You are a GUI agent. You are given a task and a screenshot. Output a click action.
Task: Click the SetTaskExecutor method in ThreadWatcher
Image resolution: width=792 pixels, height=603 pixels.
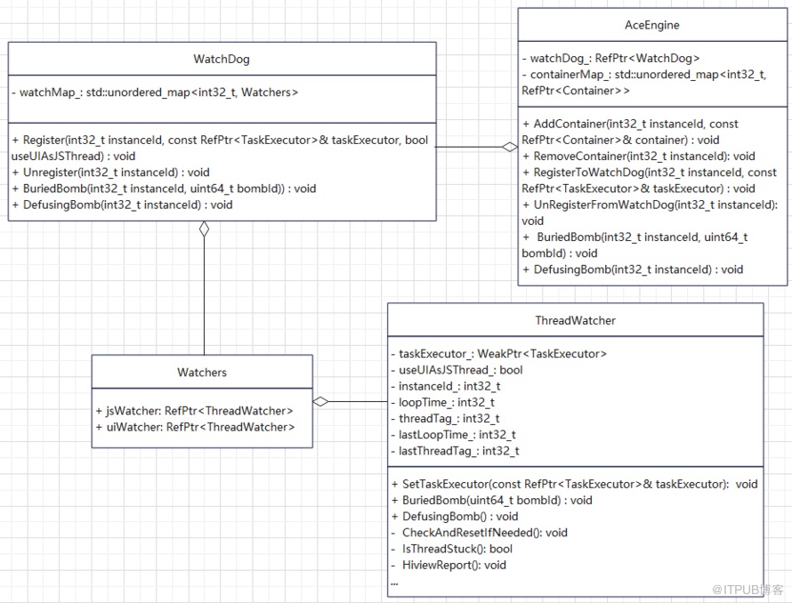[574, 484]
